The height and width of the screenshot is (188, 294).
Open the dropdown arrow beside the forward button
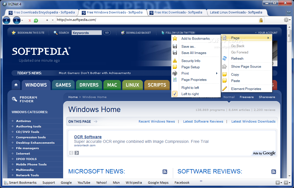point(22,20)
